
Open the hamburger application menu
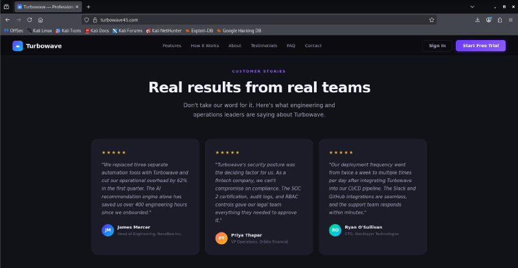click(x=511, y=20)
